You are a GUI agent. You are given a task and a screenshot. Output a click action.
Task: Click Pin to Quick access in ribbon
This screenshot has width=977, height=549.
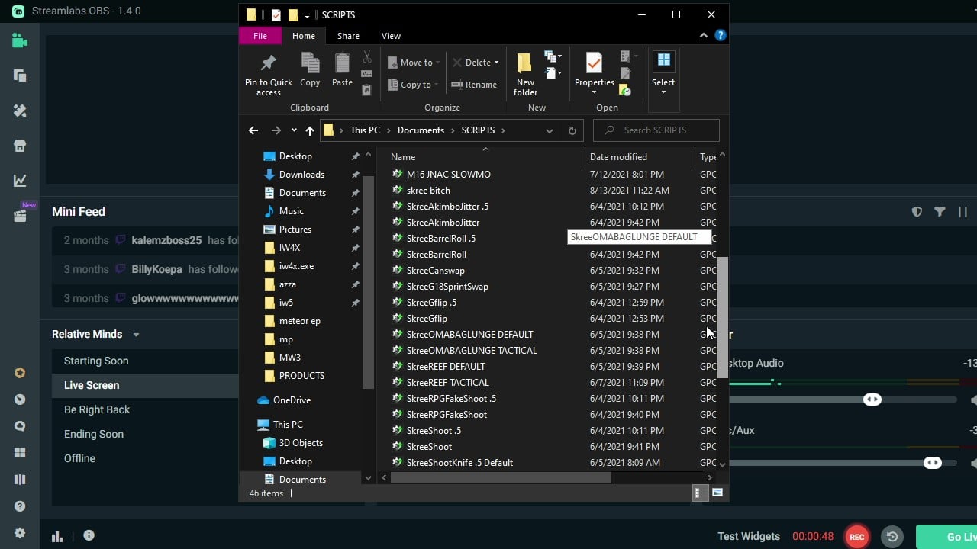pos(269,75)
